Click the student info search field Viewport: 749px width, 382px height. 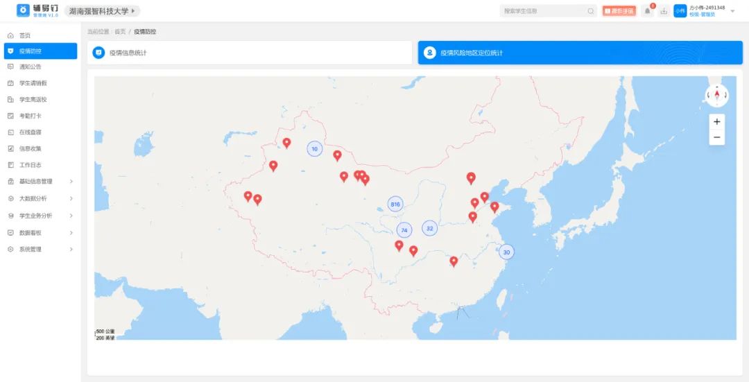[x=542, y=11]
